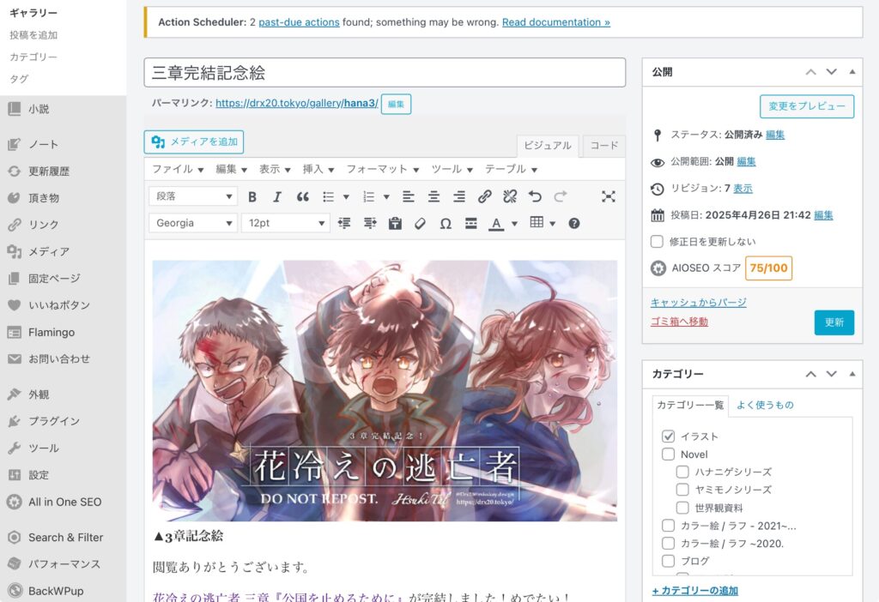Screen dimensions: 879x602
Task: Open the ファイル editor menu
Action: pyautogui.click(x=178, y=169)
